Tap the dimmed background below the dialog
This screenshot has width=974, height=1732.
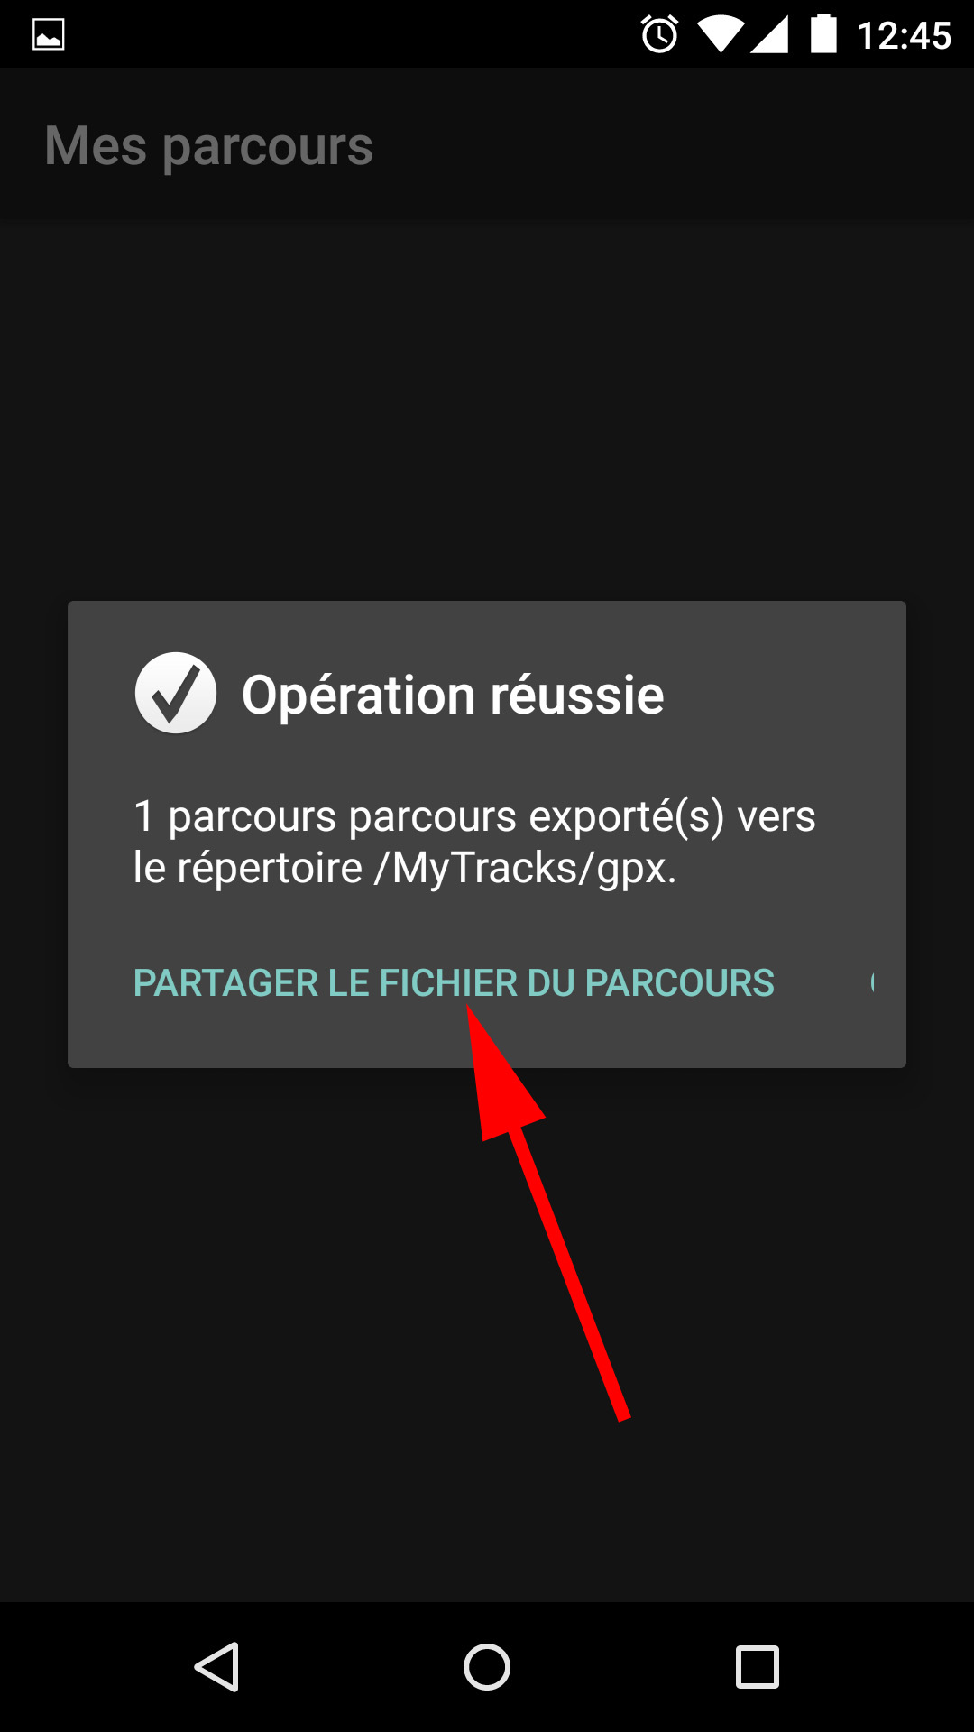coord(271,1335)
